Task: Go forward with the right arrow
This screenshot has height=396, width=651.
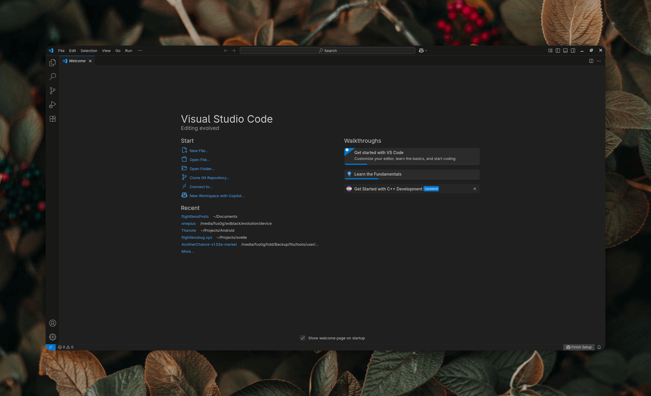Action: click(233, 50)
